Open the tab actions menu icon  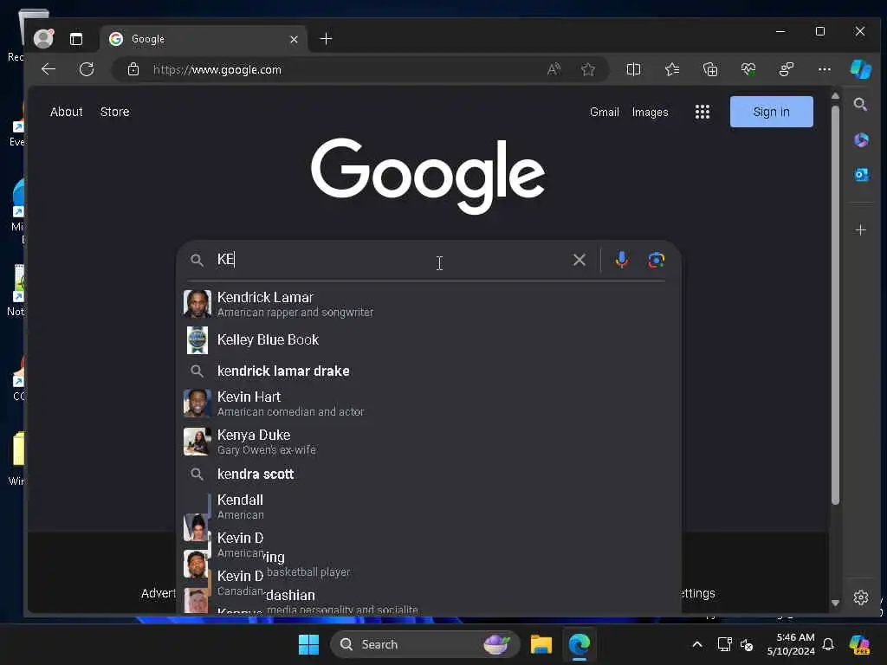76,39
